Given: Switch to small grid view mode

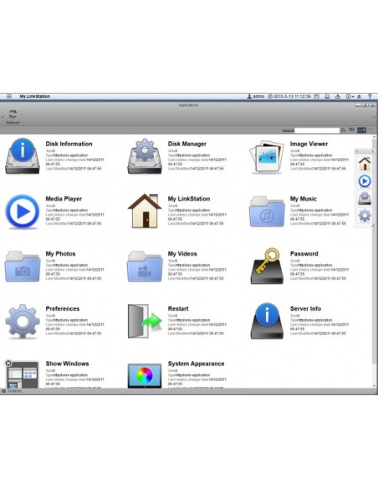Looking at the screenshot, I should 351,130.
